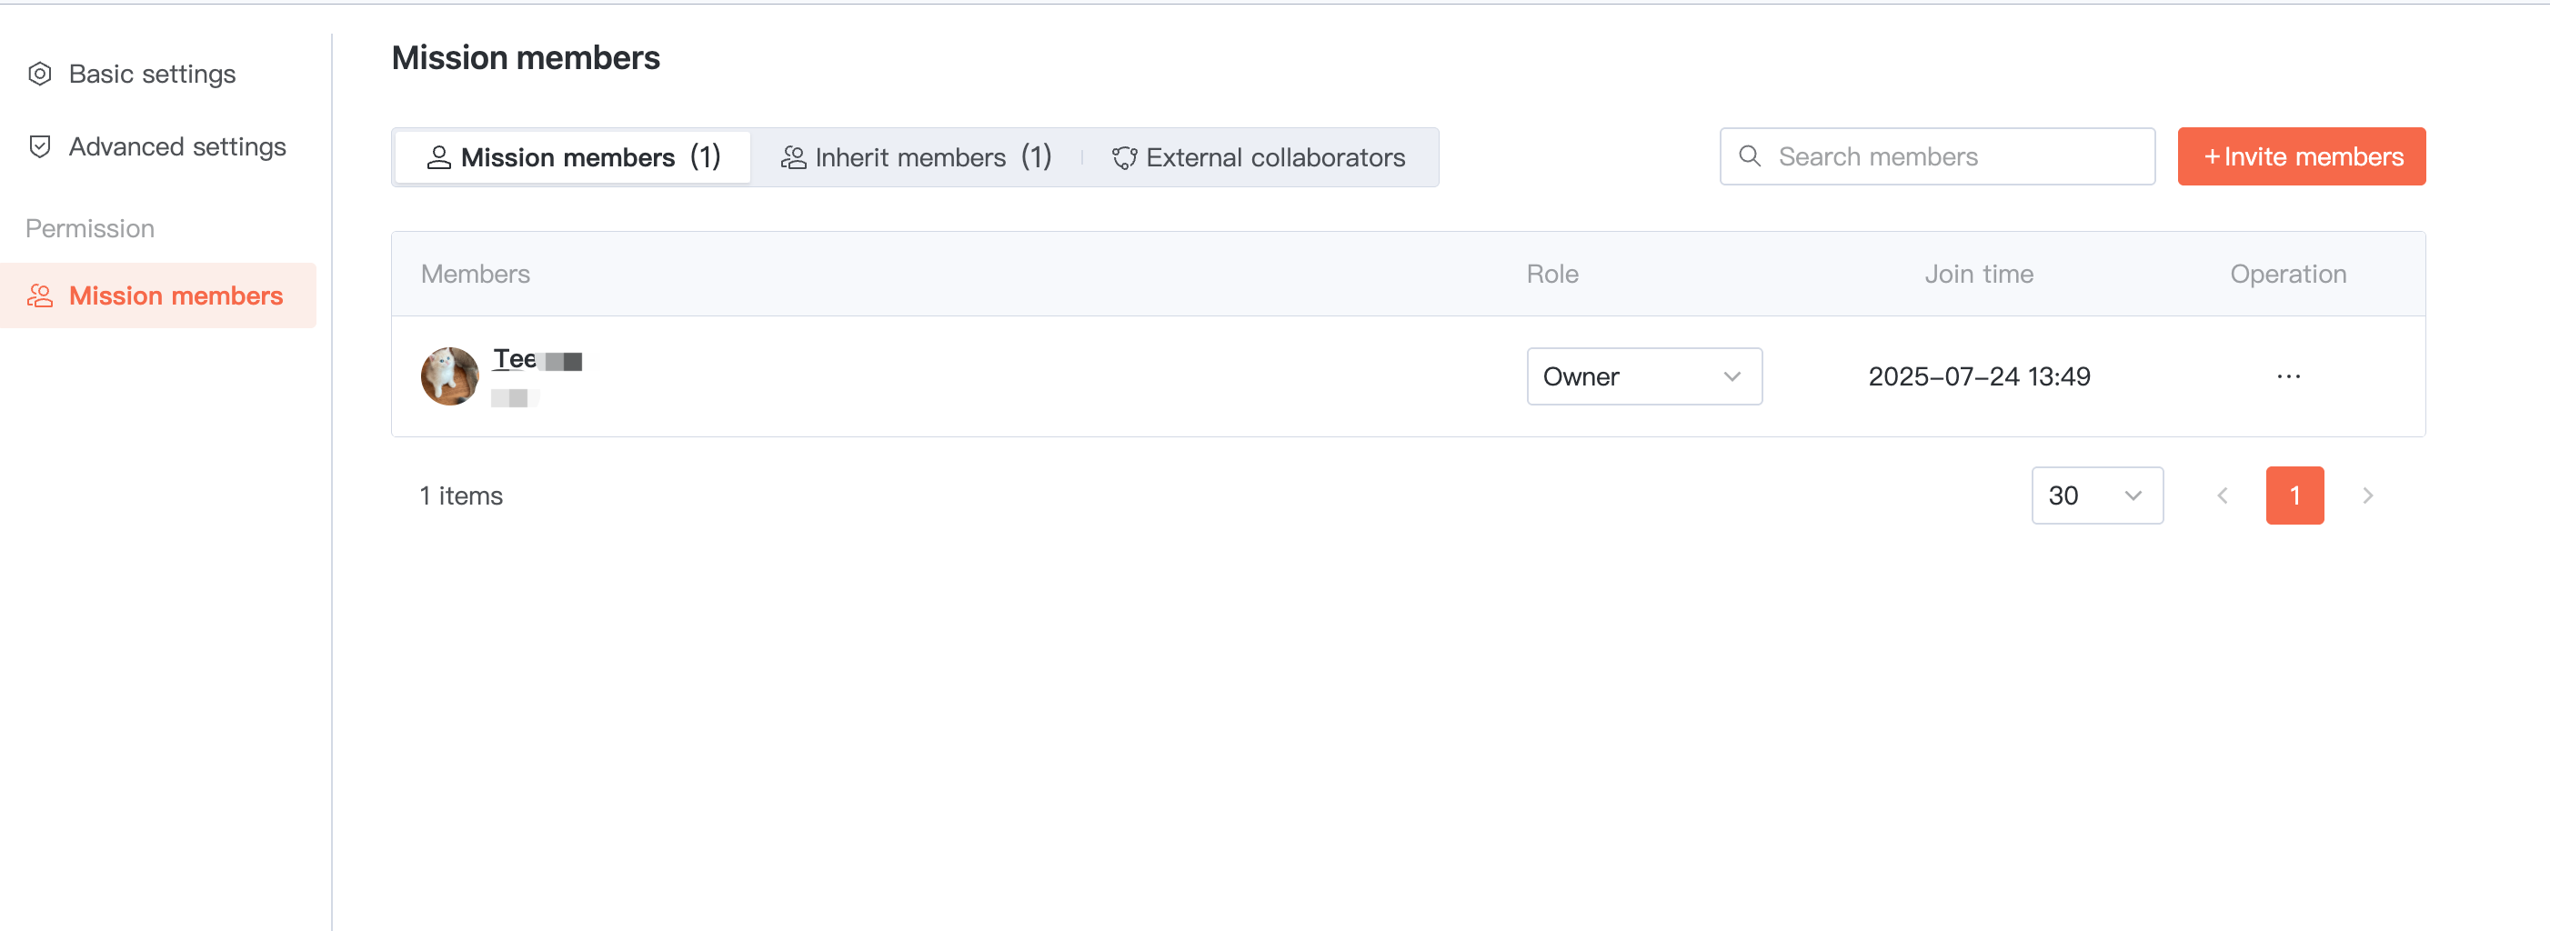Screen dimensions: 2550x931
Task: Click the member's cat avatar
Action: (x=449, y=376)
